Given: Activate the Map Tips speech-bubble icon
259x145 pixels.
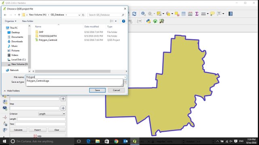Looking at the screenshot, I should (212, 14).
